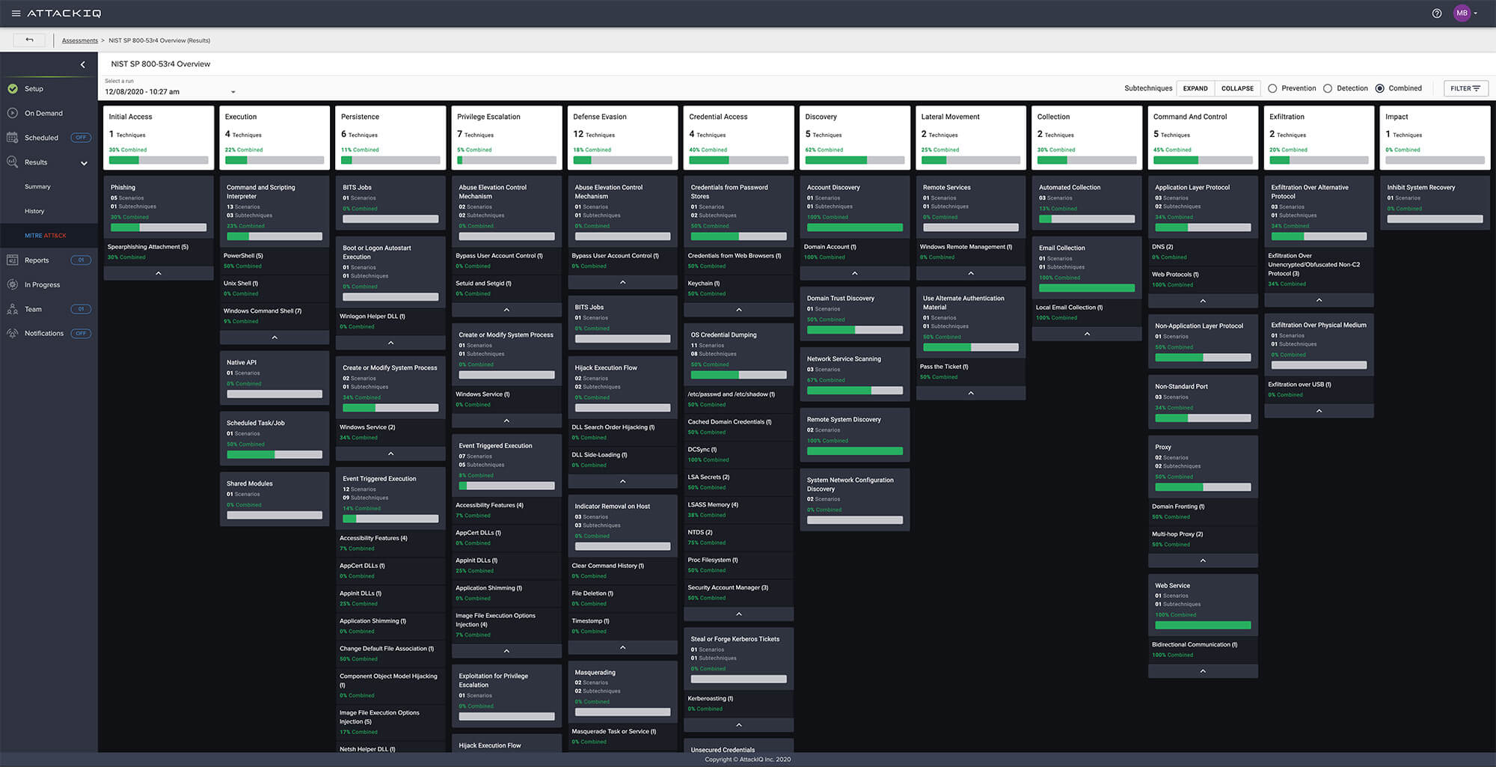Open the MB user avatar menu
The image size is (1496, 767).
coord(1462,13)
